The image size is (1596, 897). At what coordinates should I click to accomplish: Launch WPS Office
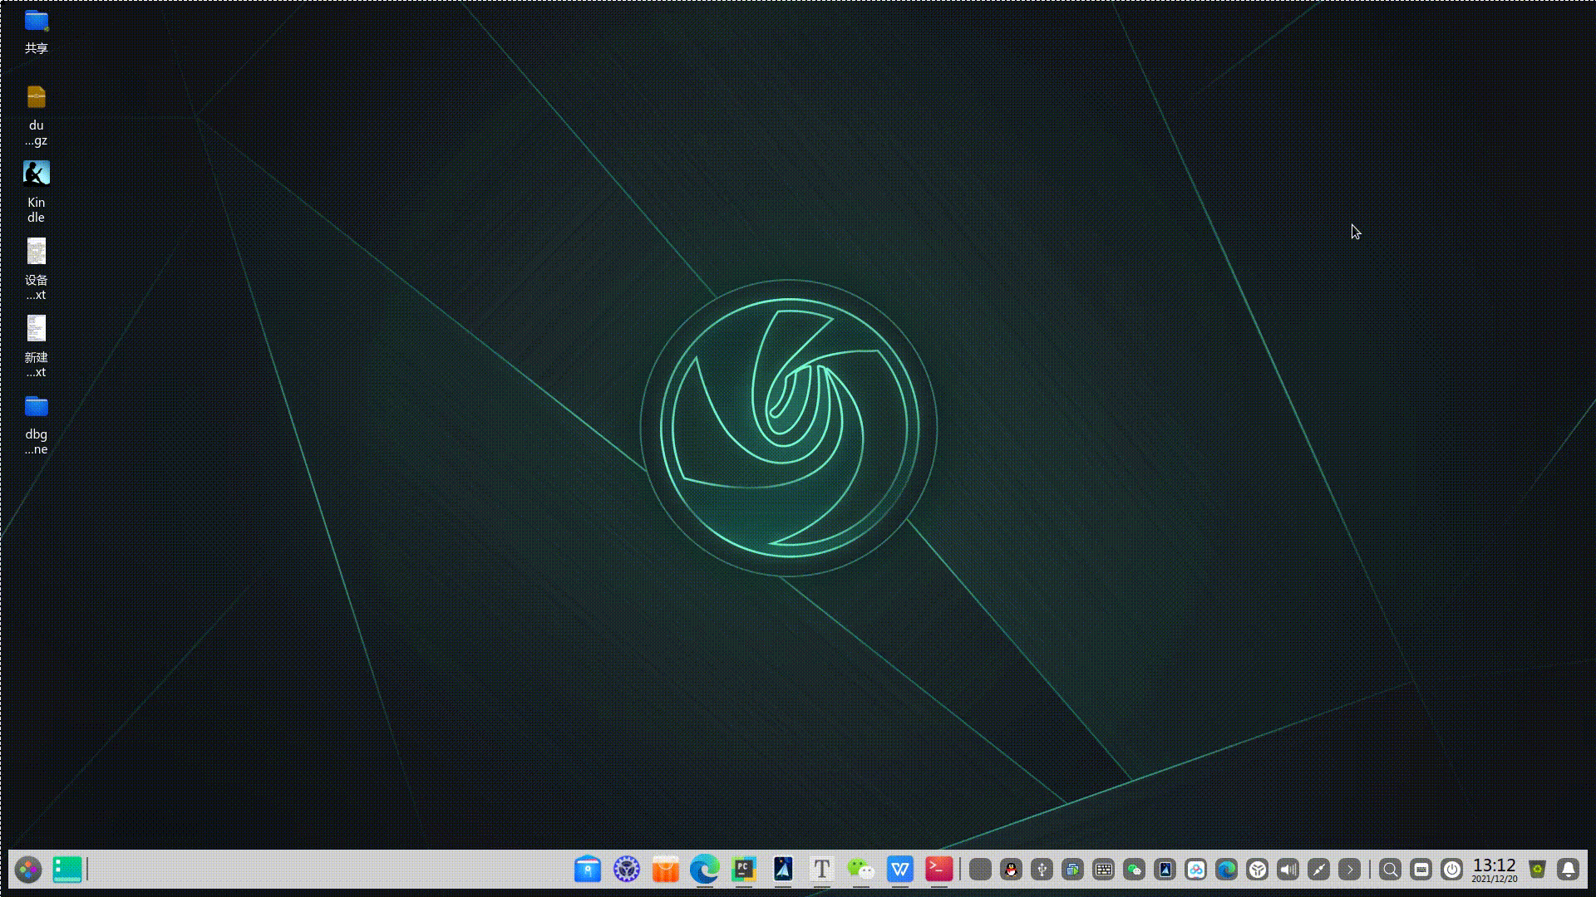coord(899,870)
